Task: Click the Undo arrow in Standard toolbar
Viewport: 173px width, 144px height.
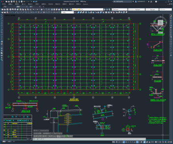Action: 34,9
